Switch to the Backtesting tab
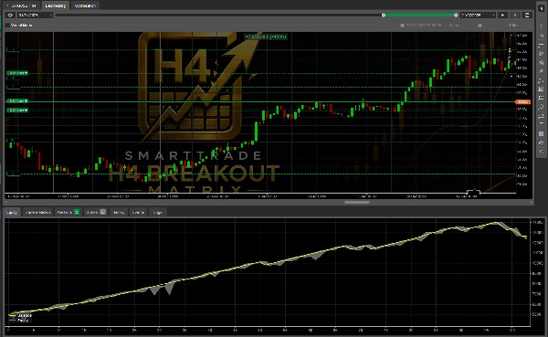This screenshot has width=548, height=337. (x=55, y=5)
